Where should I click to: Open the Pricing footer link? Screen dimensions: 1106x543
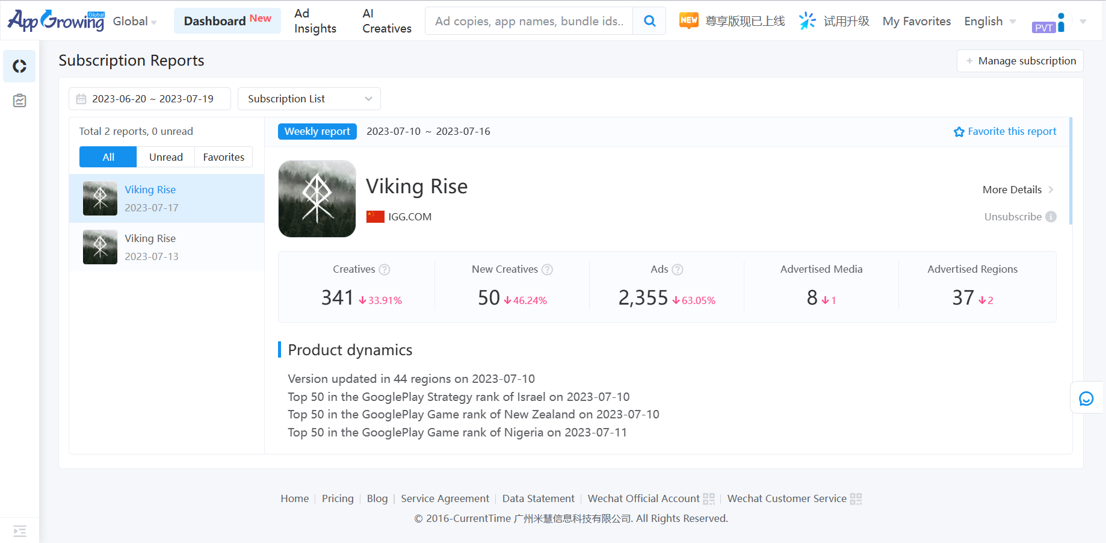click(x=338, y=498)
